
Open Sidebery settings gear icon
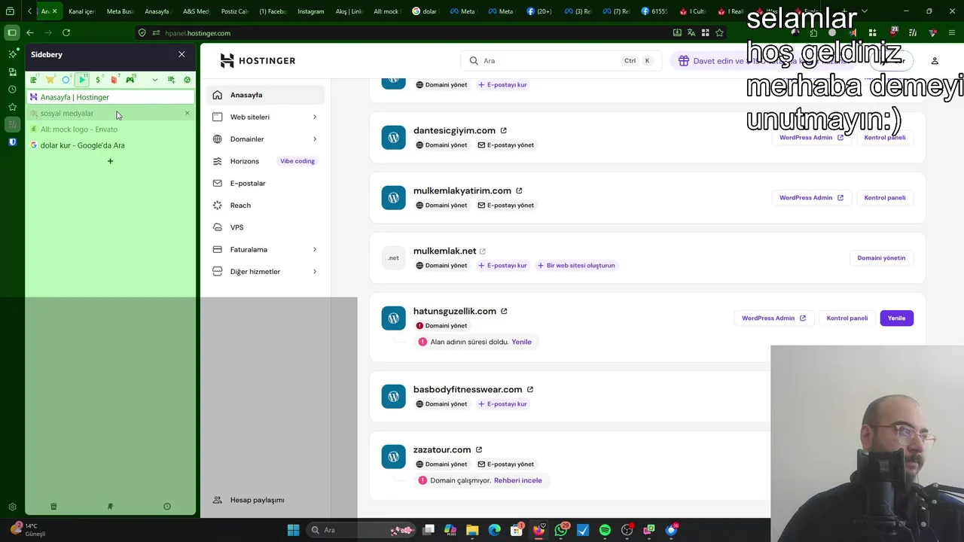pos(188,80)
